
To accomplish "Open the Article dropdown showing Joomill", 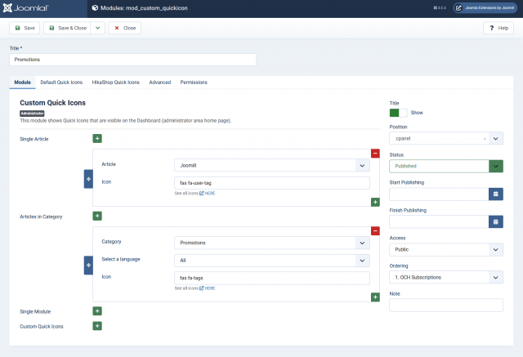I will pyautogui.click(x=271, y=165).
